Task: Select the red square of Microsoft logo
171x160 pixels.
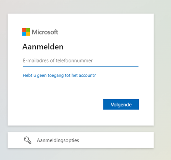Action: click(x=24, y=30)
